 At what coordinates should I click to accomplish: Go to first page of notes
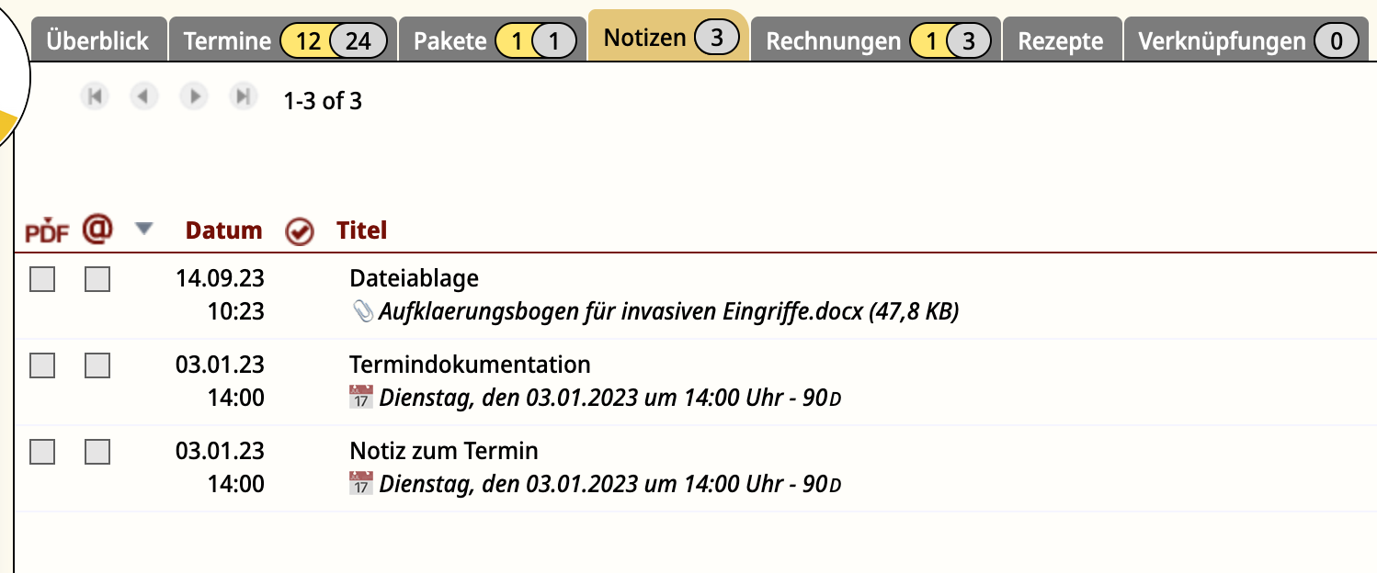93,96
